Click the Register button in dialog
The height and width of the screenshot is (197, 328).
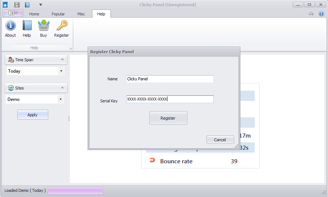click(168, 118)
